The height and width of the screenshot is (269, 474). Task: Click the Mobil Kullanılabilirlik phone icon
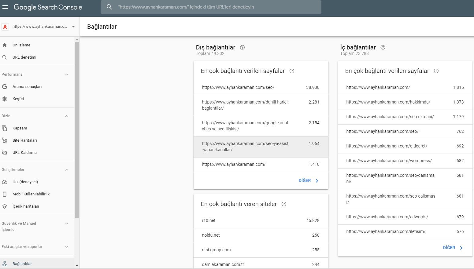[5, 194]
